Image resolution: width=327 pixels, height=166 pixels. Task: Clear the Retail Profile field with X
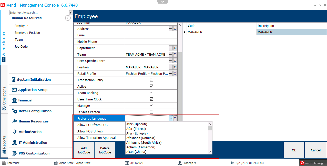tap(175, 74)
